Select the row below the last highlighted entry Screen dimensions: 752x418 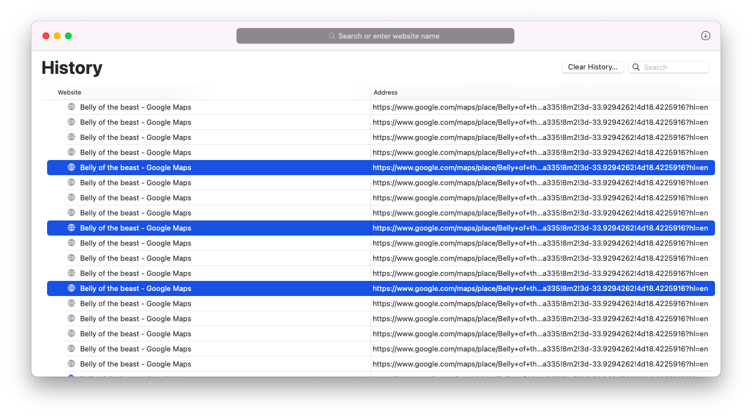coord(135,303)
